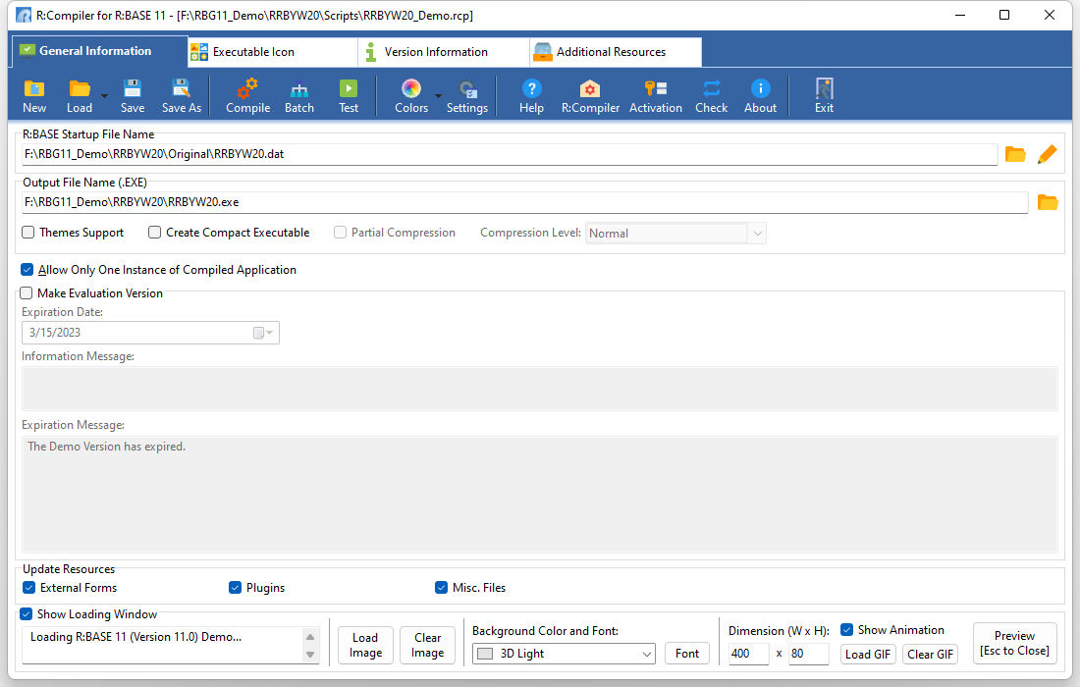Click loading message scroll up arrow
The image size is (1080, 687).
pyautogui.click(x=310, y=637)
